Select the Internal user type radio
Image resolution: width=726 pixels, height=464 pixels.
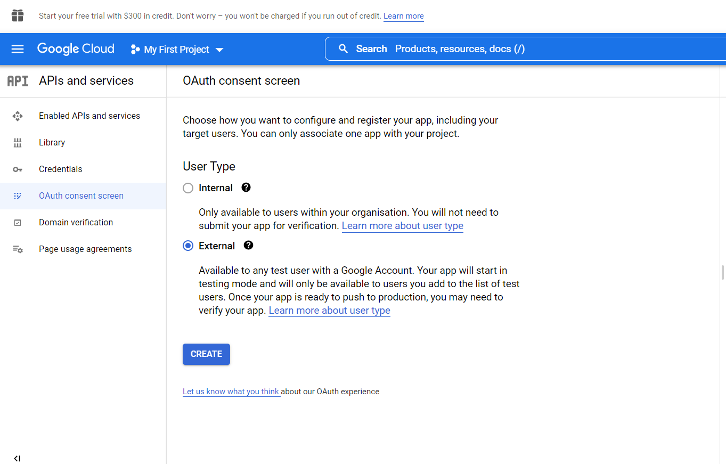(188, 188)
